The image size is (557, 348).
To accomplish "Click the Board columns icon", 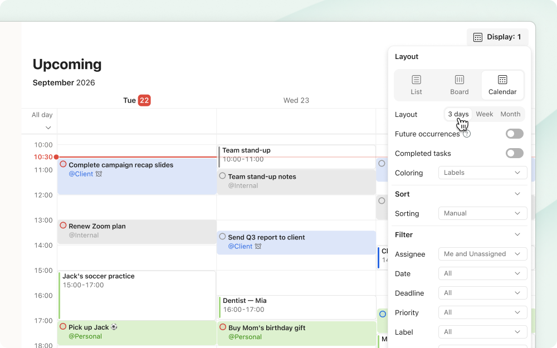I will click(x=460, y=80).
